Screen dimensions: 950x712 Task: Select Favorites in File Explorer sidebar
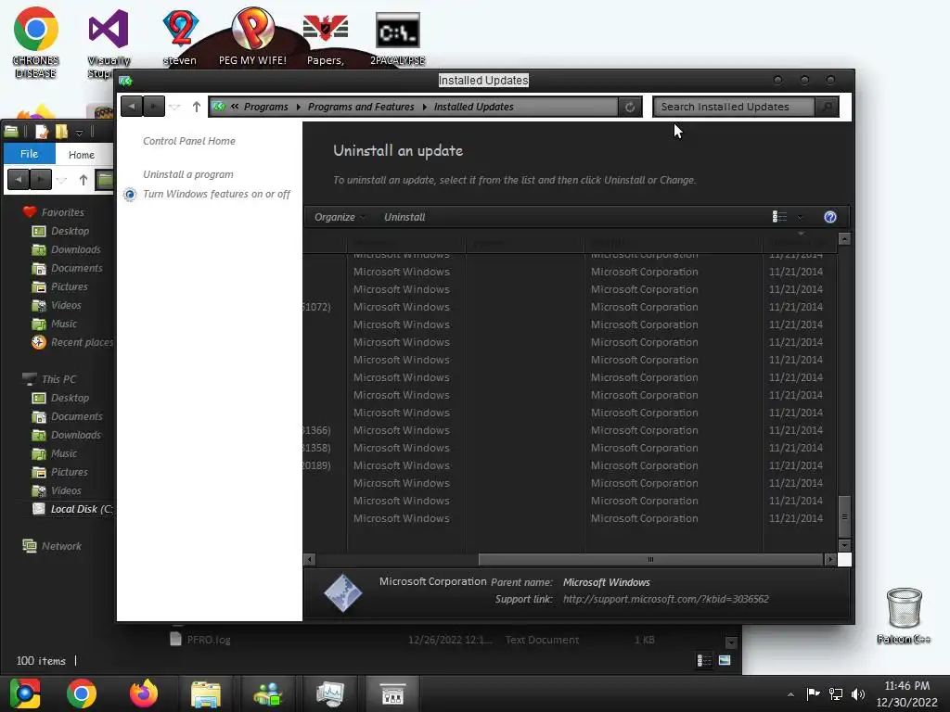pyautogui.click(x=63, y=212)
